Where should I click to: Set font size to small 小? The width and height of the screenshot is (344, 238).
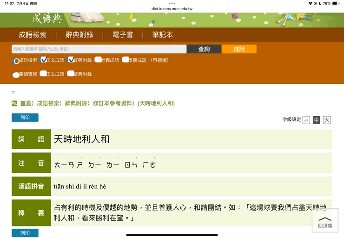[x=306, y=120]
